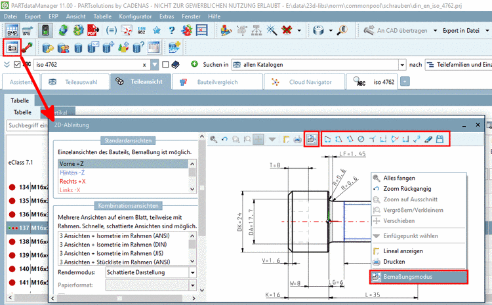This screenshot has height=305, width=492.
Task: Click the 2D-Ableitung icon in main toolbar
Action: [x=12, y=47]
